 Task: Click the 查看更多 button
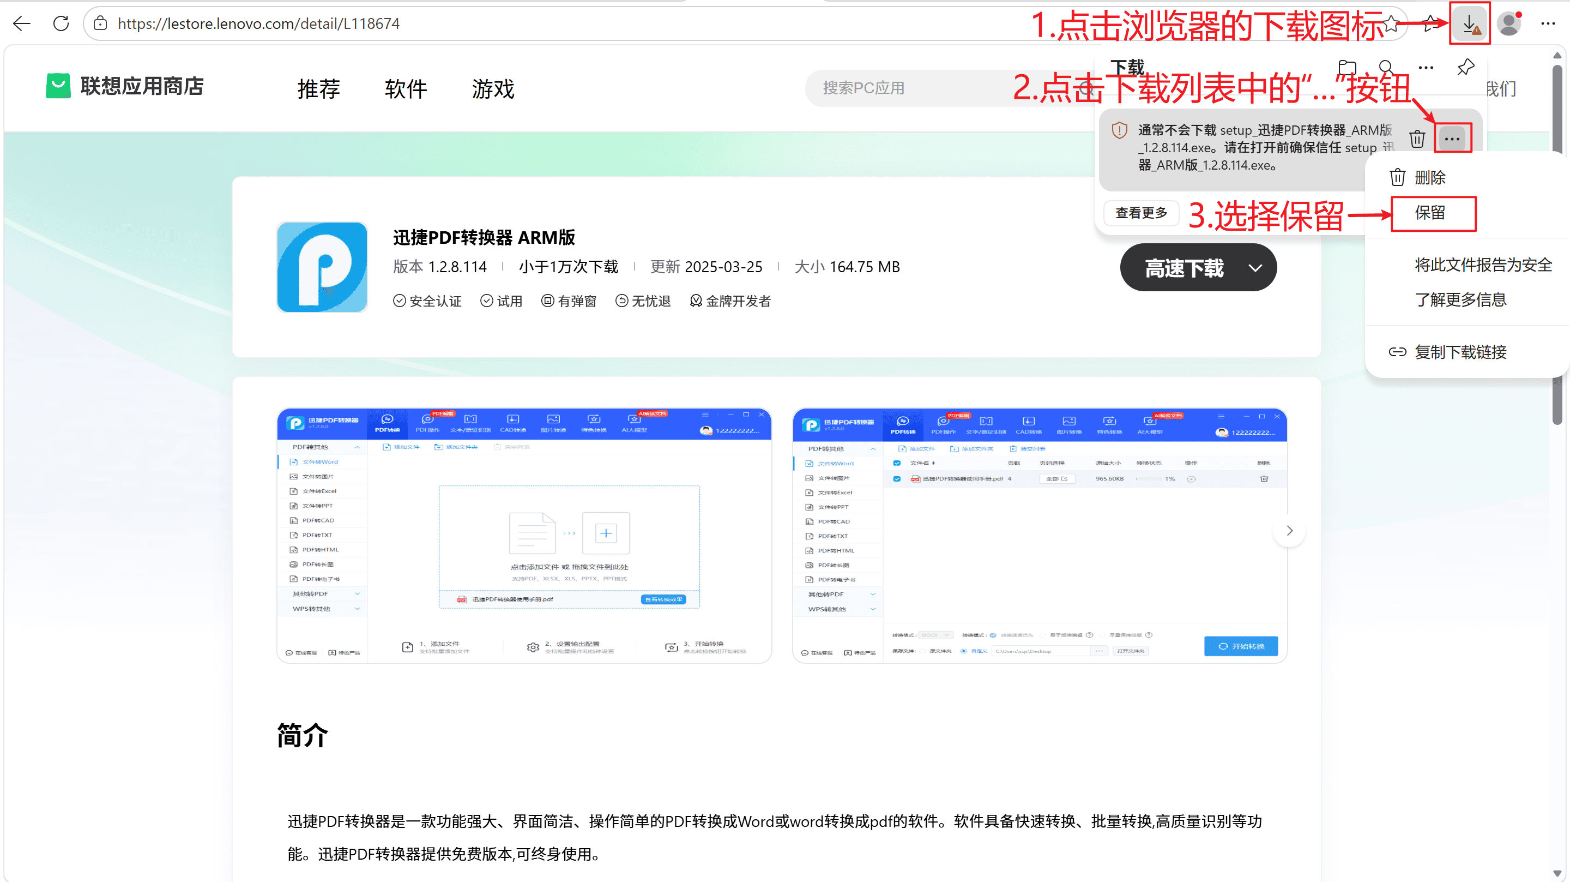tap(1141, 213)
